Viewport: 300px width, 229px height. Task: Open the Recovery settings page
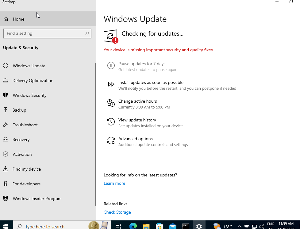pos(21,140)
